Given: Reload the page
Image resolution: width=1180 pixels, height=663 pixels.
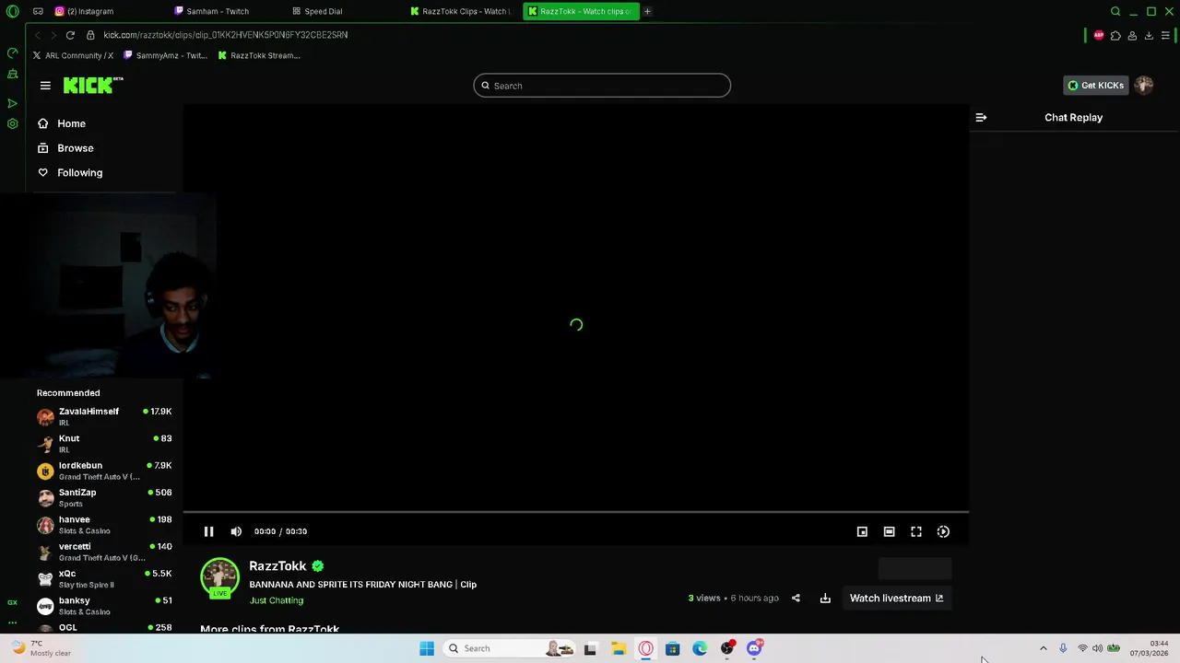Looking at the screenshot, I should [70, 35].
